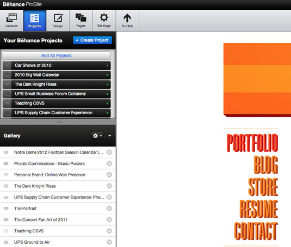
Task: Toggle green dot of UPS Supply Chain Customer Experience: project
Action: coord(107,113)
